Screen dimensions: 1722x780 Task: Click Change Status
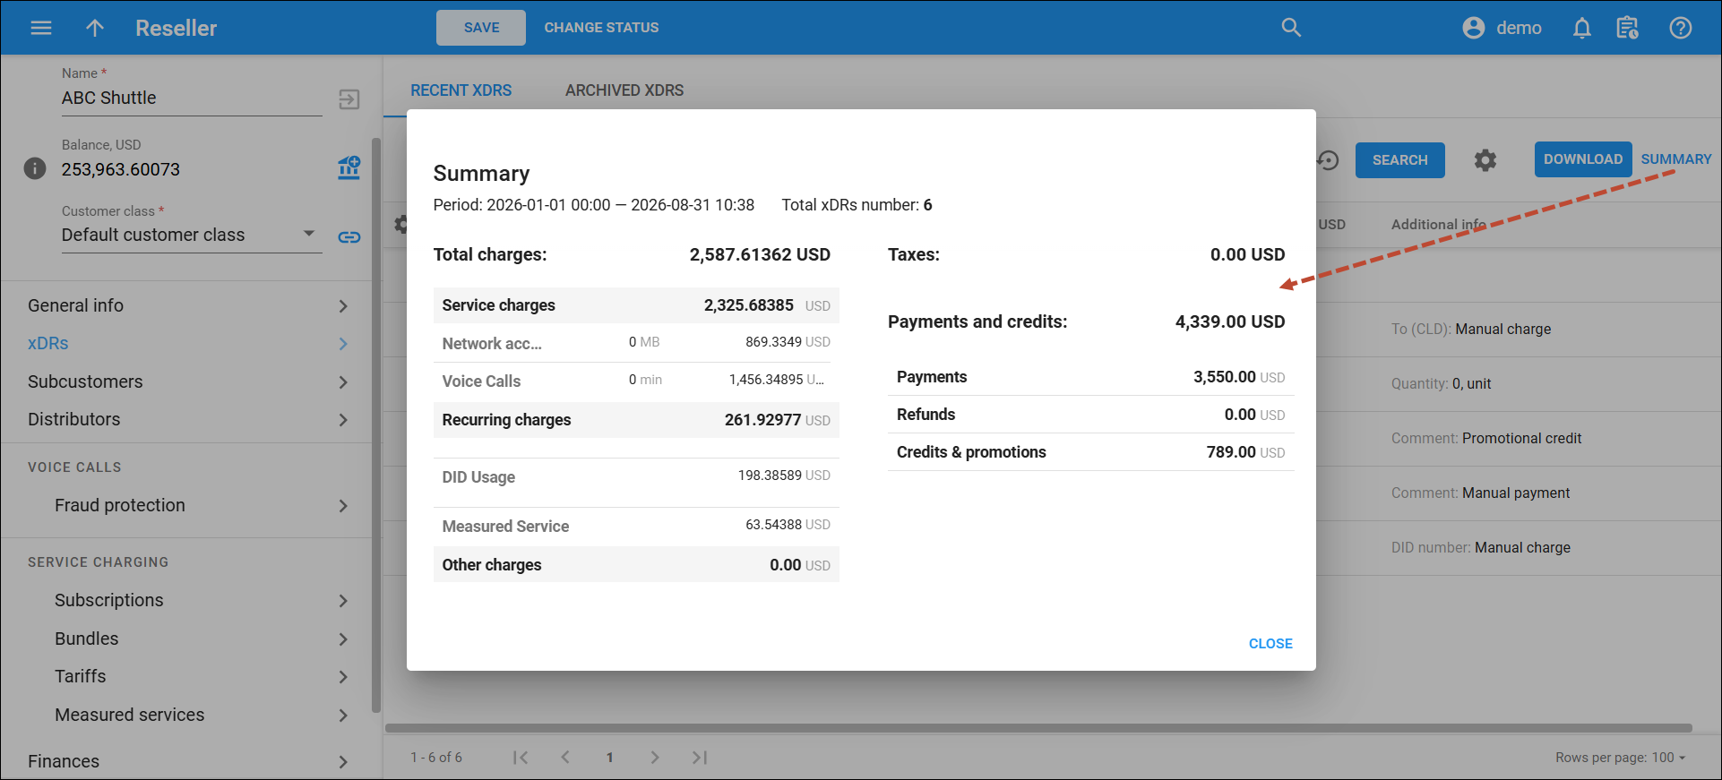(601, 28)
